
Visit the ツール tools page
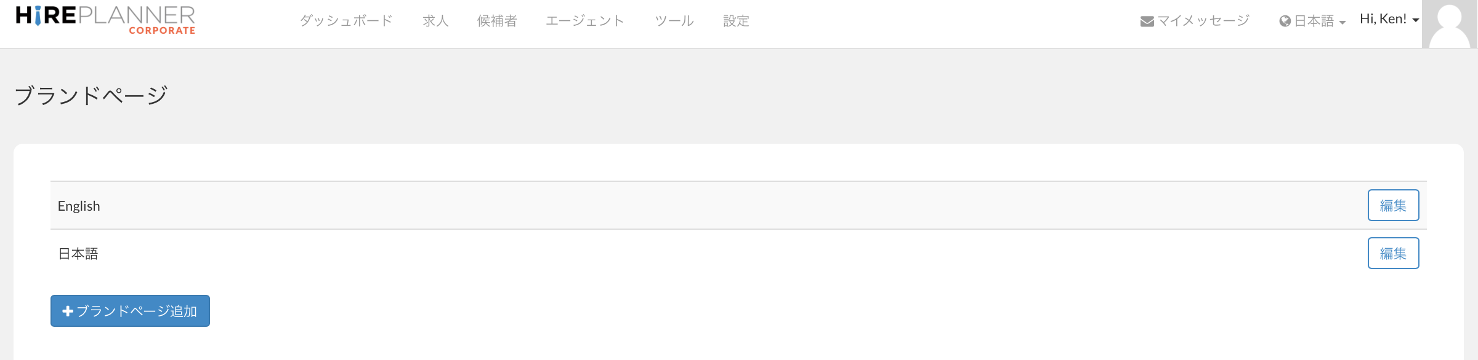(674, 20)
